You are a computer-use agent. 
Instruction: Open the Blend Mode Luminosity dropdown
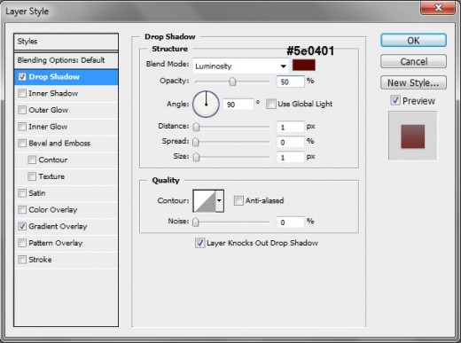(x=241, y=66)
